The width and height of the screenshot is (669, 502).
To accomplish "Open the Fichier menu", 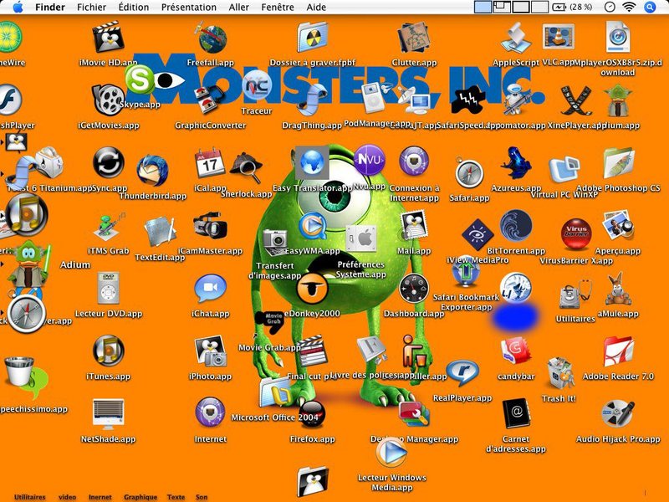I will click(91, 8).
